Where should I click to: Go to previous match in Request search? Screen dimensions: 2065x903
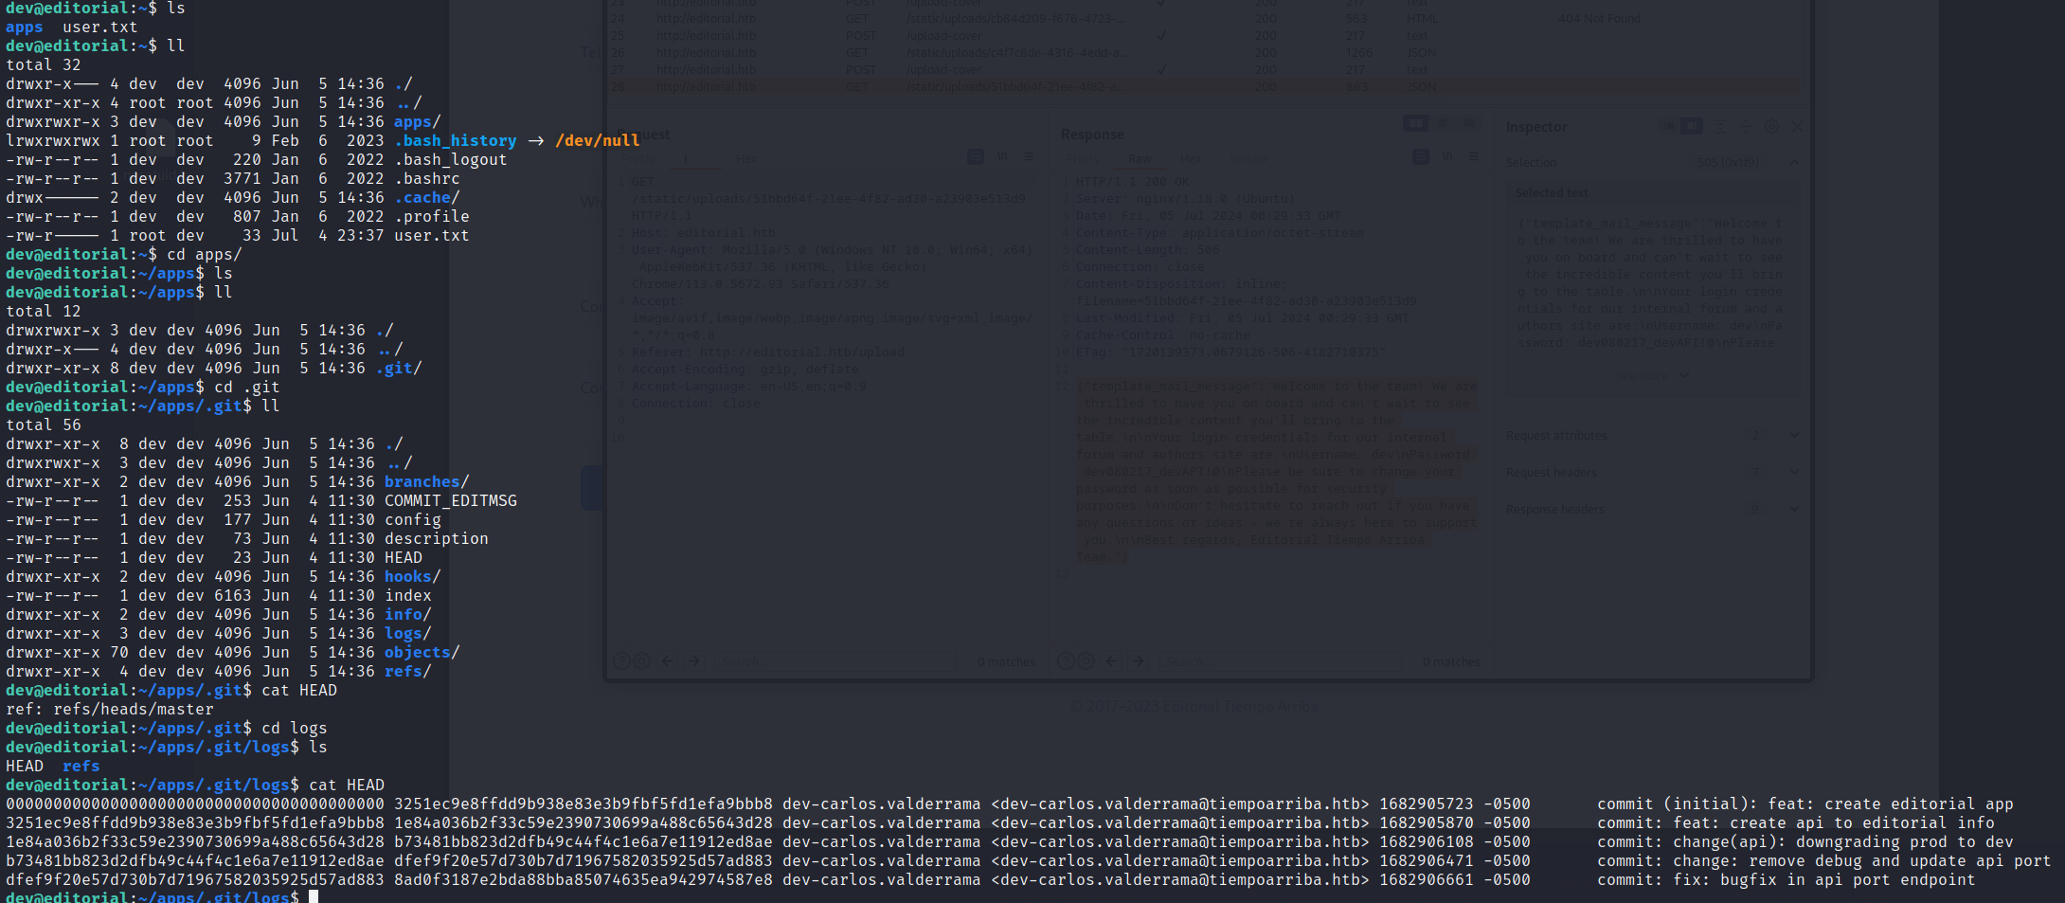point(667,661)
